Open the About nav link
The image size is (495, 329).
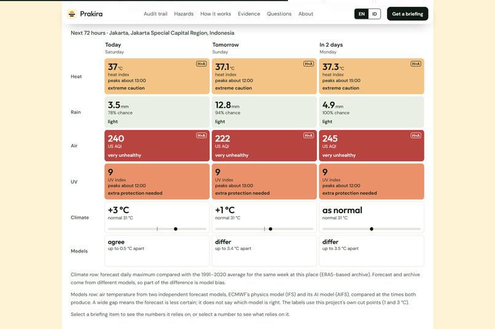[306, 14]
